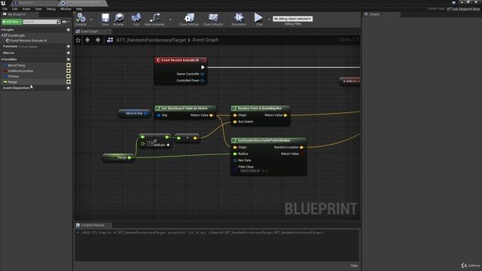
Task: Toggle POIKey variable instance-editable eye
Action: pos(69,77)
